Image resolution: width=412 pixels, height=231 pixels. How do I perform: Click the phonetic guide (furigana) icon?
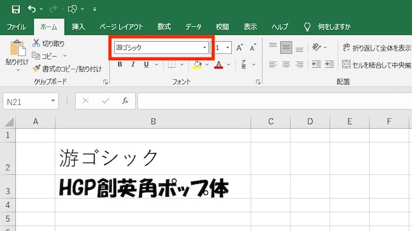click(244, 64)
